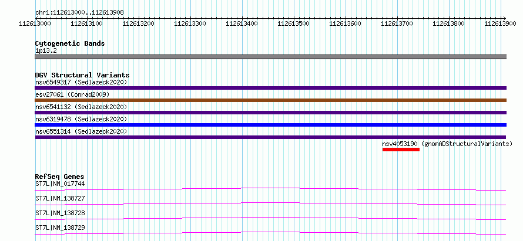Click ruler tick label 112613900
The width and height of the screenshot is (523, 241).
pos(500,23)
